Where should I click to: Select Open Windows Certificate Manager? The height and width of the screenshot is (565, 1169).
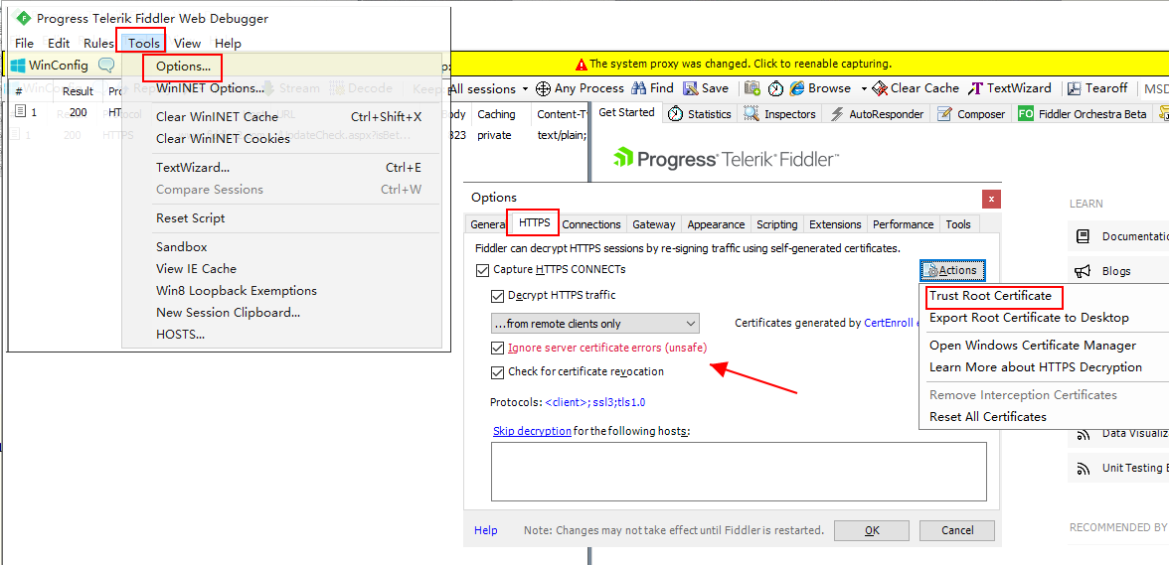coord(1033,346)
